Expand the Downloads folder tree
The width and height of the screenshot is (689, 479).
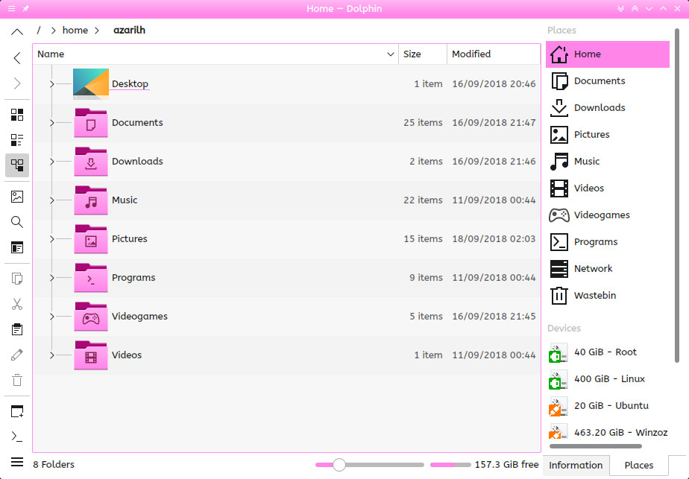pyautogui.click(x=52, y=162)
